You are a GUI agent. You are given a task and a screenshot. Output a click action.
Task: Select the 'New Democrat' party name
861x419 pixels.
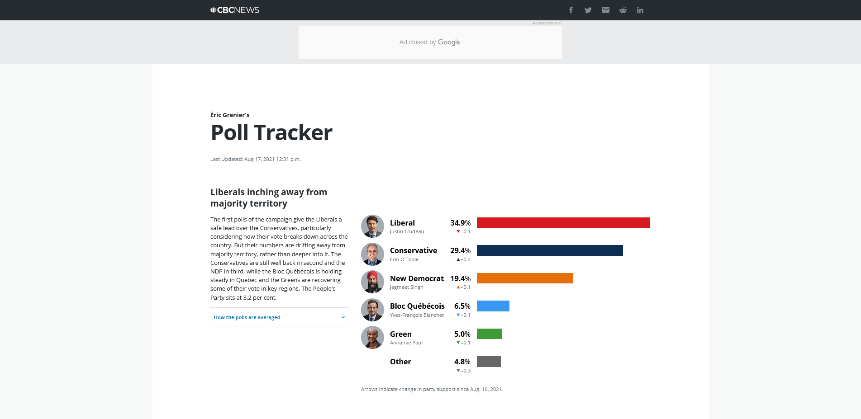click(417, 278)
